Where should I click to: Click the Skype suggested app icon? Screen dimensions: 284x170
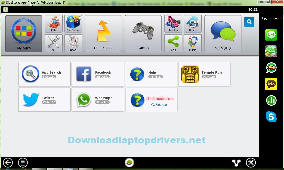point(271,117)
